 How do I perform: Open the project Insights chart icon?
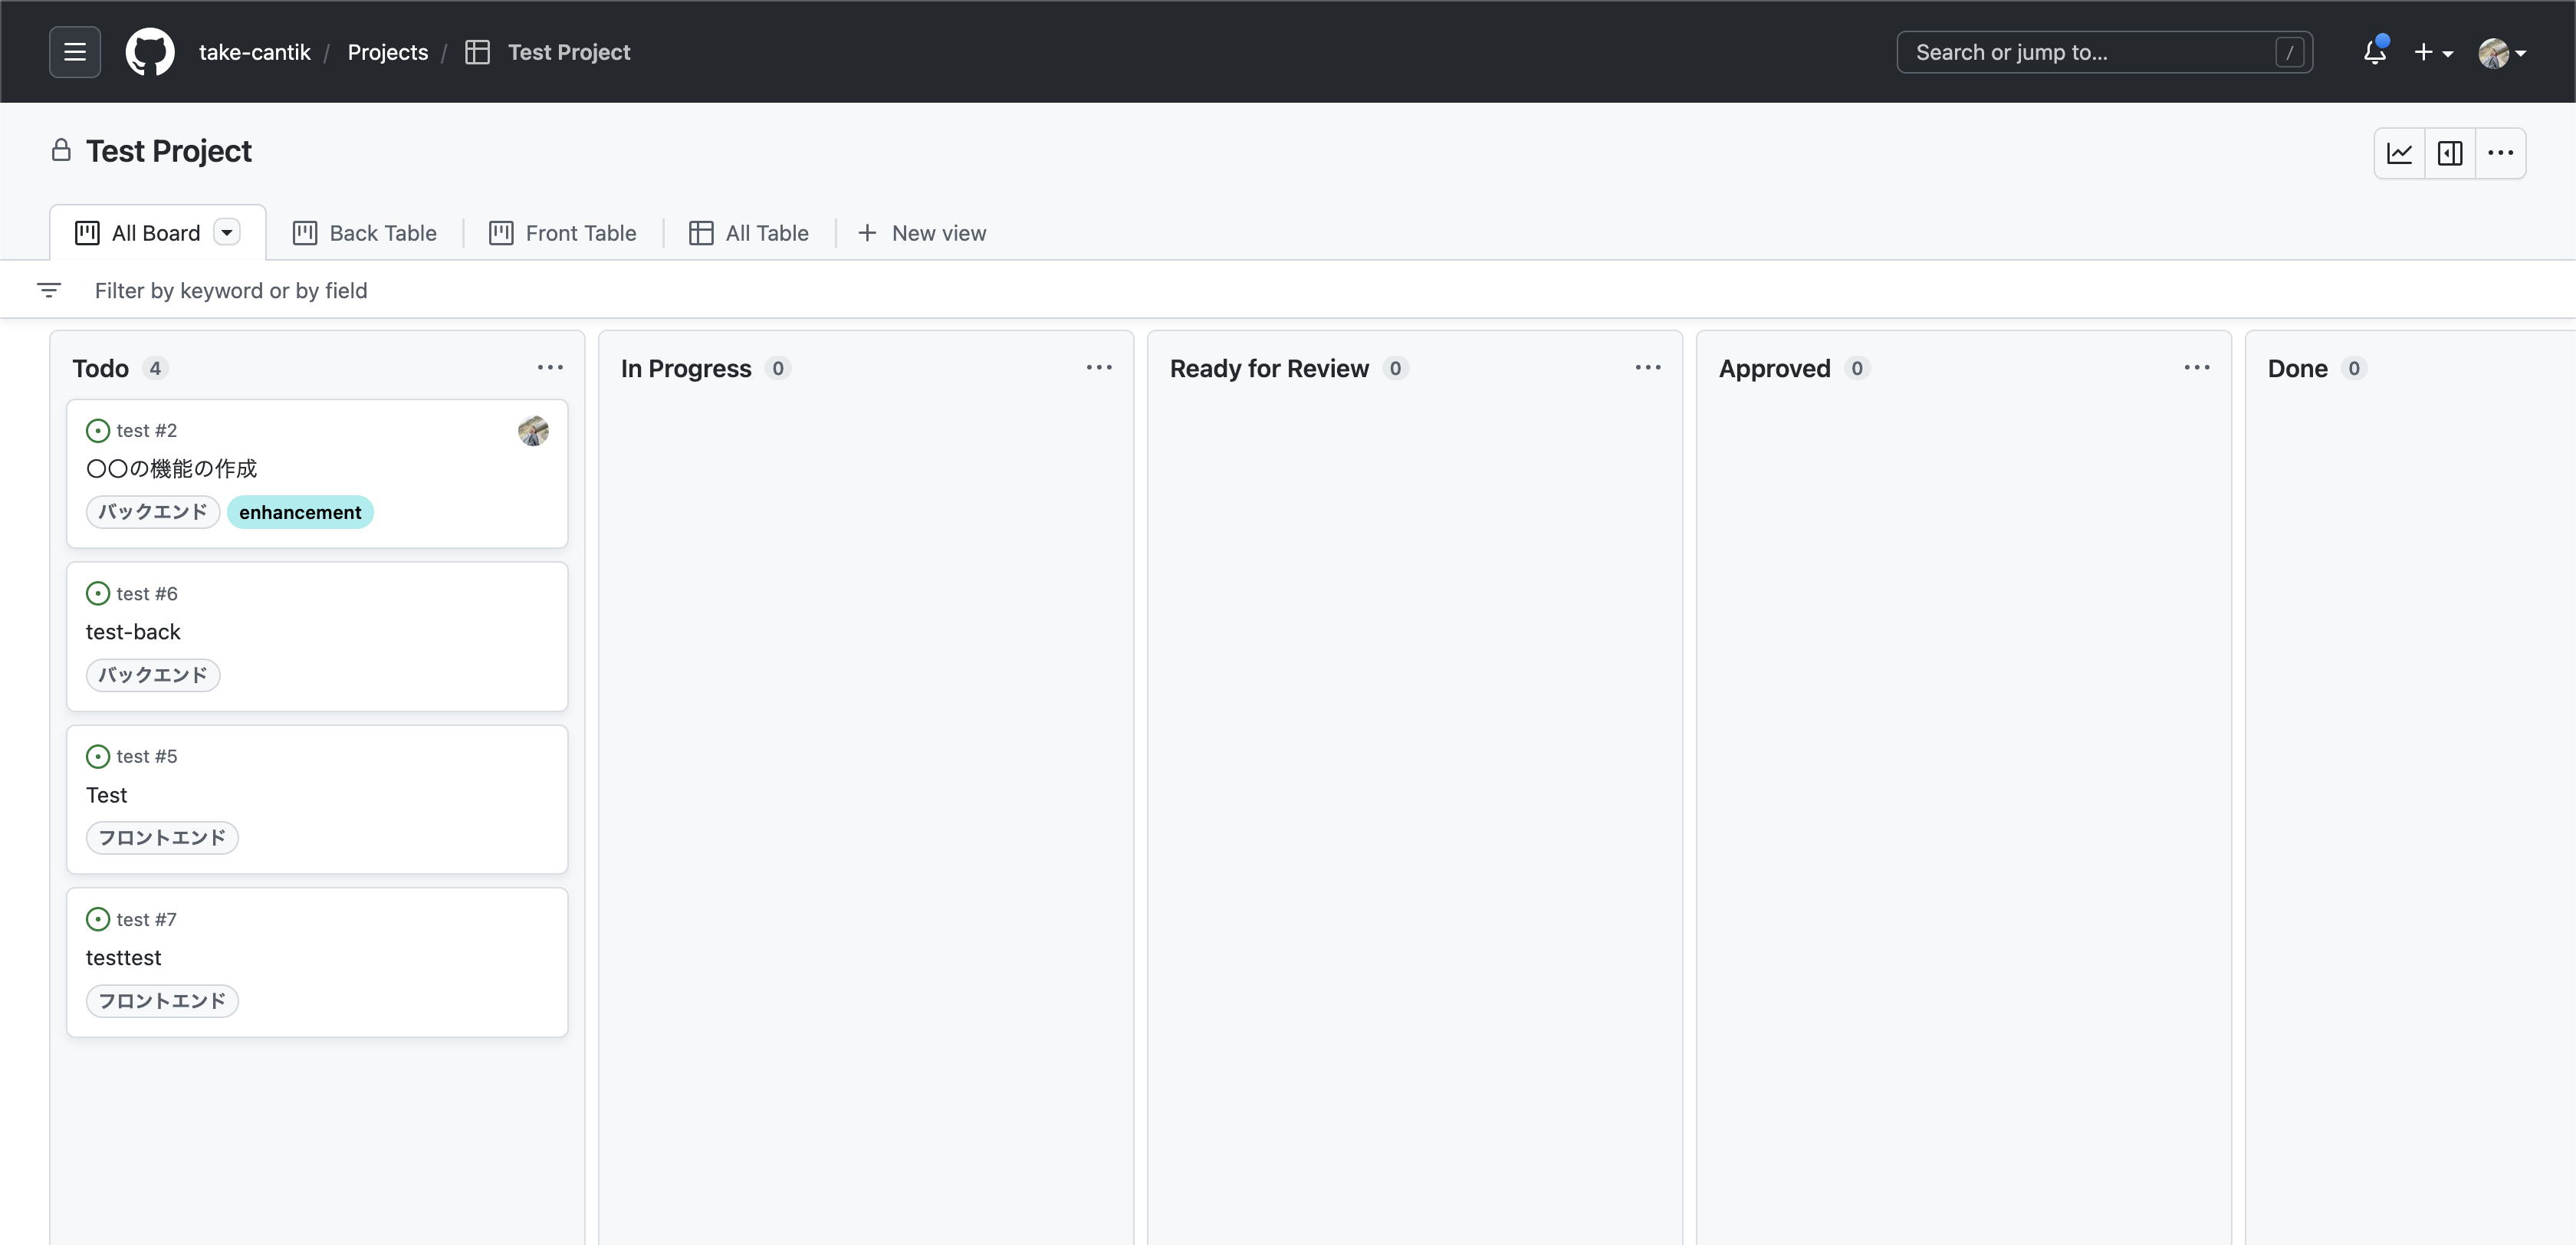point(2400,153)
